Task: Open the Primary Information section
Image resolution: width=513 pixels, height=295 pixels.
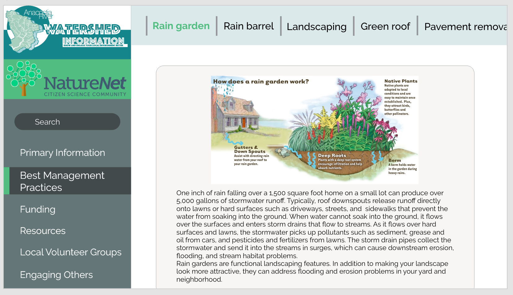Action: [62, 153]
